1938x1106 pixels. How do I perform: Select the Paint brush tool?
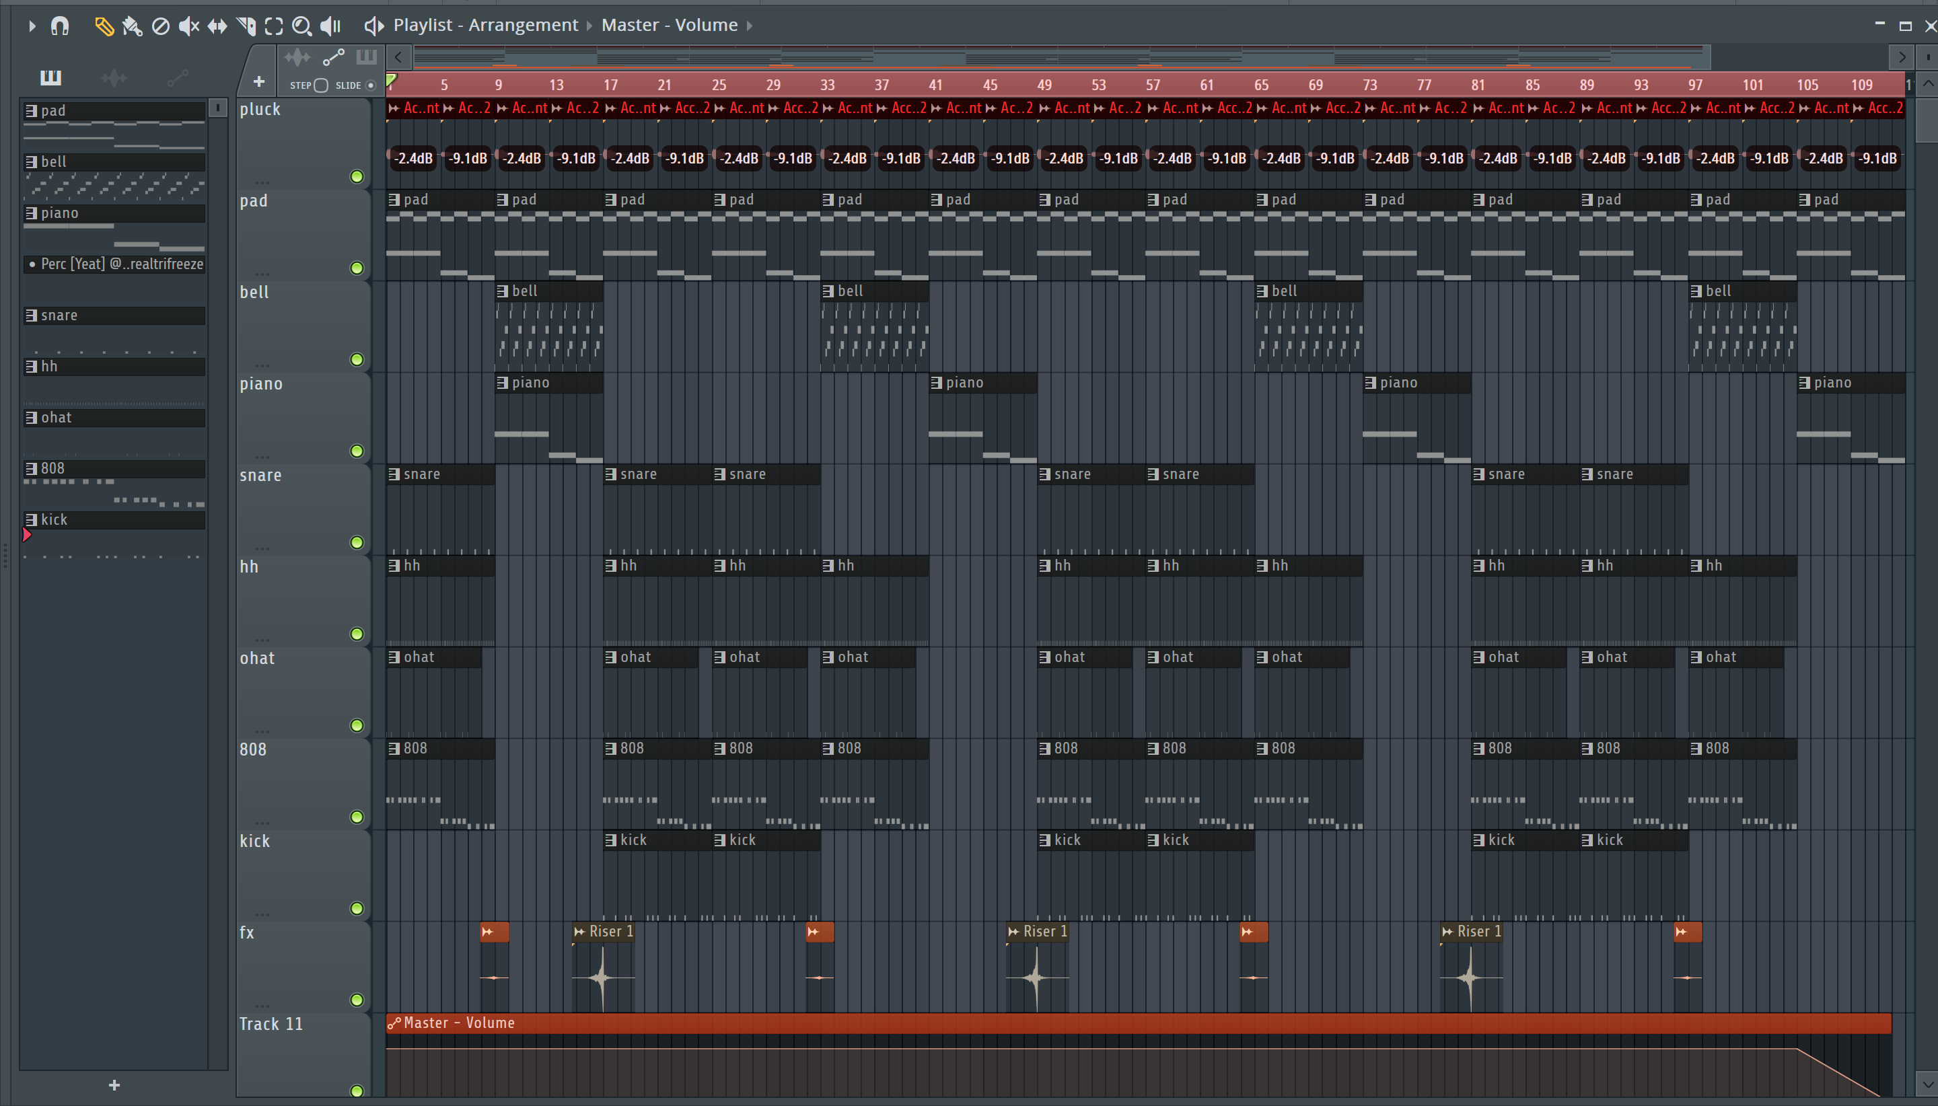tap(132, 27)
